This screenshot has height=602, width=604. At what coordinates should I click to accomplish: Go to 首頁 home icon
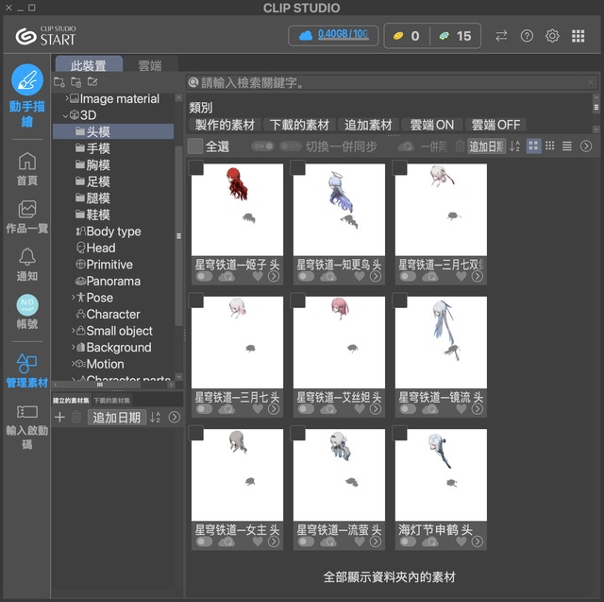27,161
